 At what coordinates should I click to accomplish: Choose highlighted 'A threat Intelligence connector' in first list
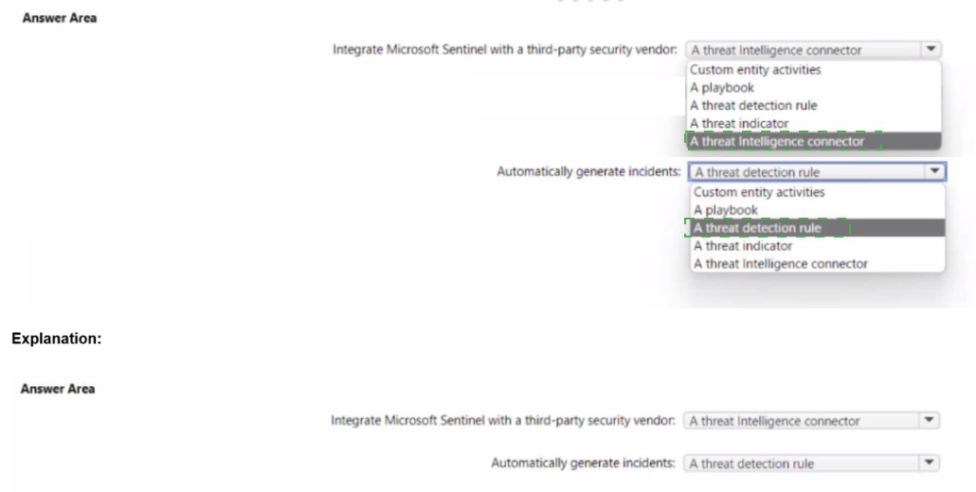coord(777,141)
